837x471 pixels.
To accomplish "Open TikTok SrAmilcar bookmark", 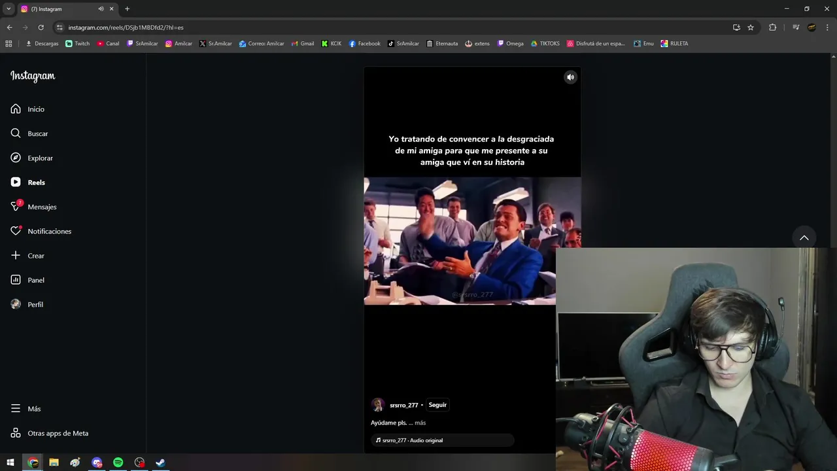I will coord(403,44).
